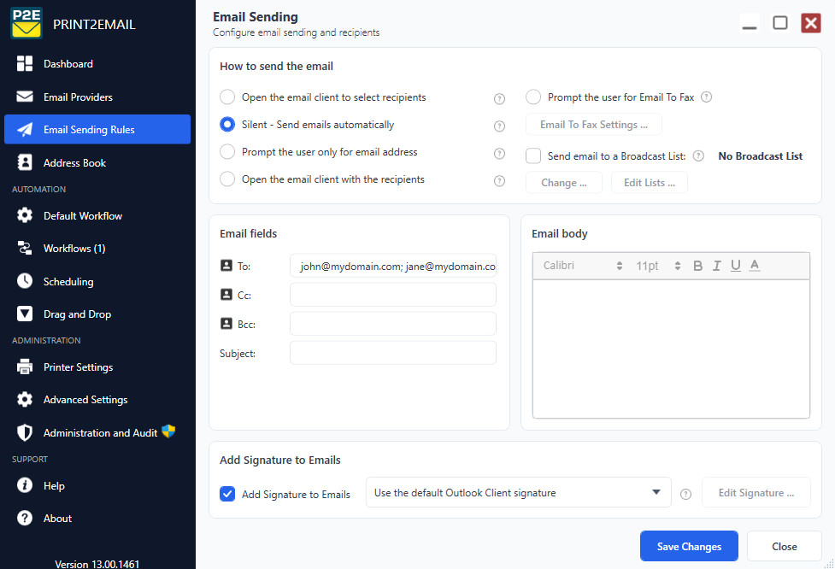Click the Email Sending Rules paper-plane icon
835x569 pixels.
pyautogui.click(x=25, y=129)
